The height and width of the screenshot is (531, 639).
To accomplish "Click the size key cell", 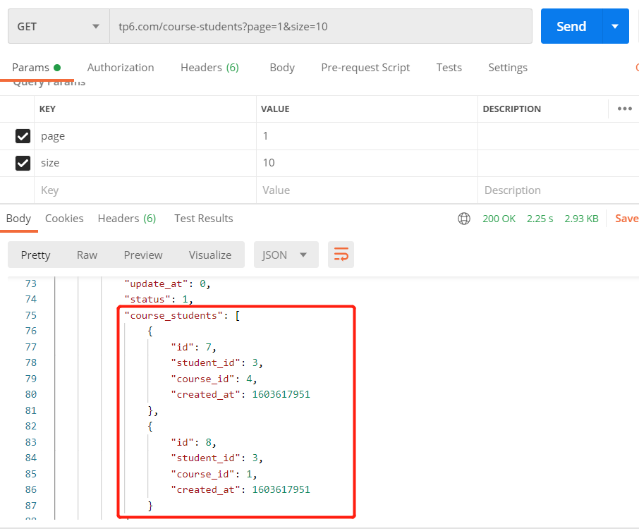I will click(x=145, y=163).
